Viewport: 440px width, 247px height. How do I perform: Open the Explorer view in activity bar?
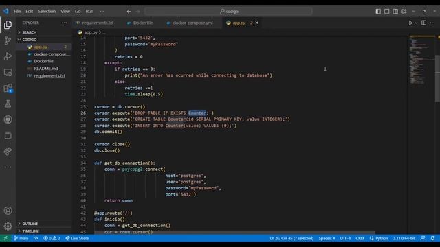click(x=8, y=25)
